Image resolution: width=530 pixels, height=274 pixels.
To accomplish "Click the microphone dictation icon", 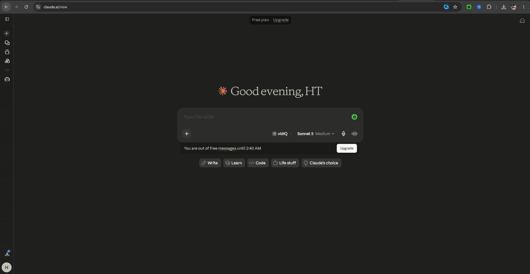I will point(343,134).
